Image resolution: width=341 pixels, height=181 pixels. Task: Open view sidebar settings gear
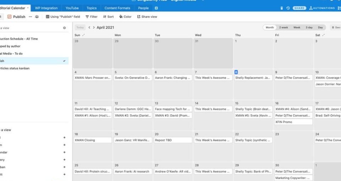(64, 28)
